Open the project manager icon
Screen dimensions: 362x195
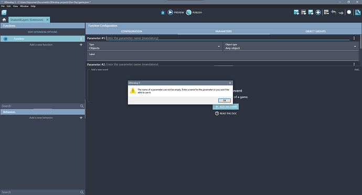coord(4,13)
